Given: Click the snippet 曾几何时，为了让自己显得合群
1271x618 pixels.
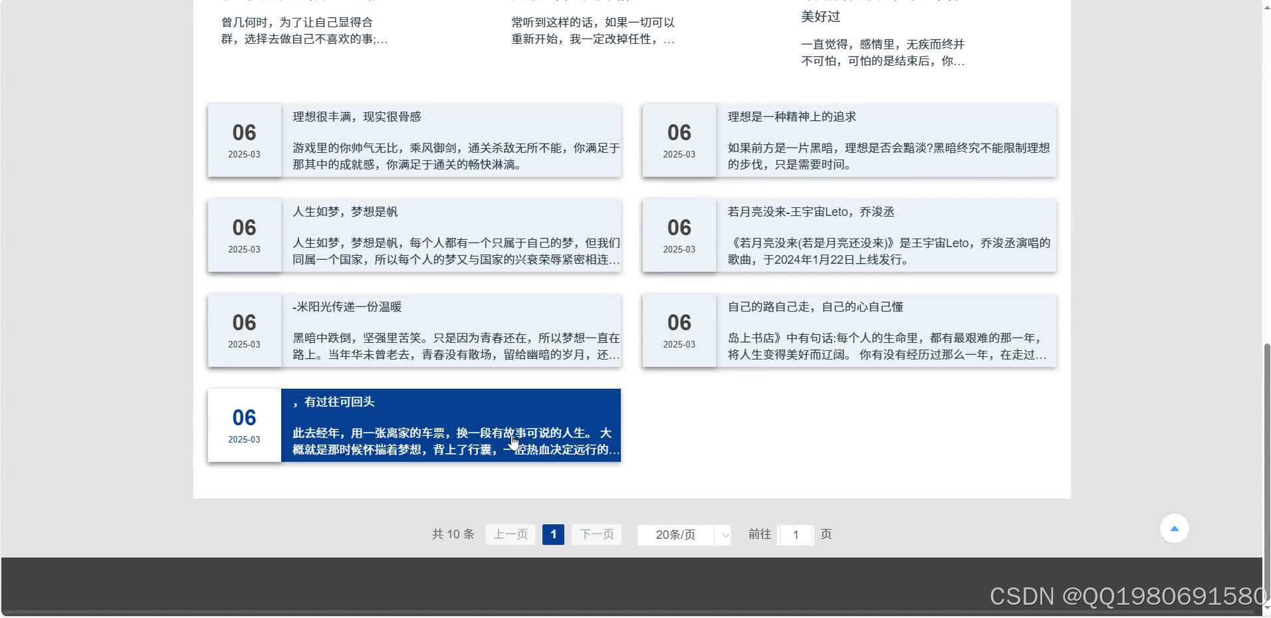Looking at the screenshot, I should pos(302,30).
